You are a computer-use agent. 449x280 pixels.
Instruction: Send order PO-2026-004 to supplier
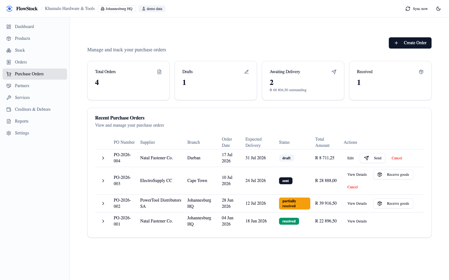click(x=373, y=158)
